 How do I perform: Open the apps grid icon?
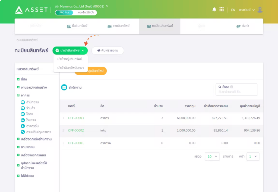222,9
